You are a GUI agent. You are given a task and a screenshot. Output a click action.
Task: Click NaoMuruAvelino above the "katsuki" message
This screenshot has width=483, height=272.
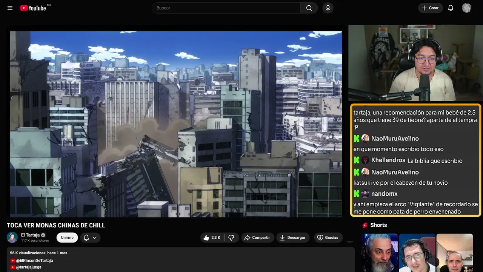coord(395,172)
